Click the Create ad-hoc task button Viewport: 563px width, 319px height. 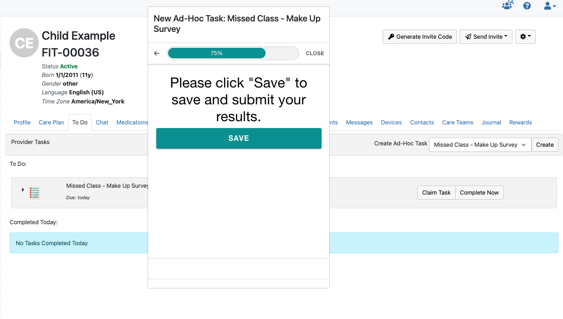point(545,144)
